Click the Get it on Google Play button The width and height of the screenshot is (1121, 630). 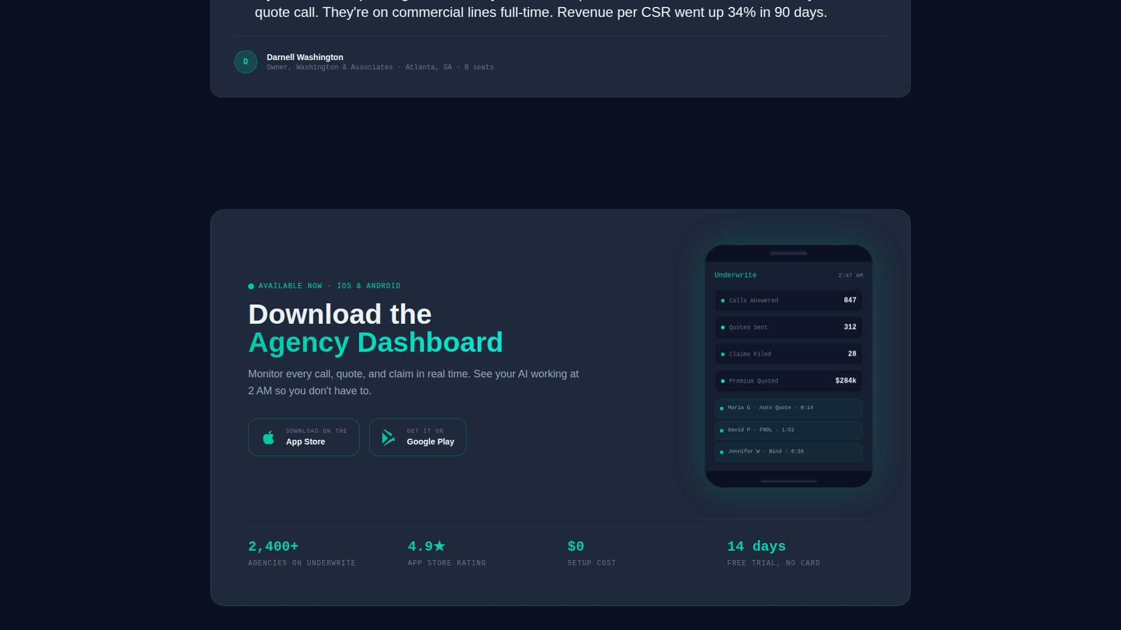tap(417, 437)
